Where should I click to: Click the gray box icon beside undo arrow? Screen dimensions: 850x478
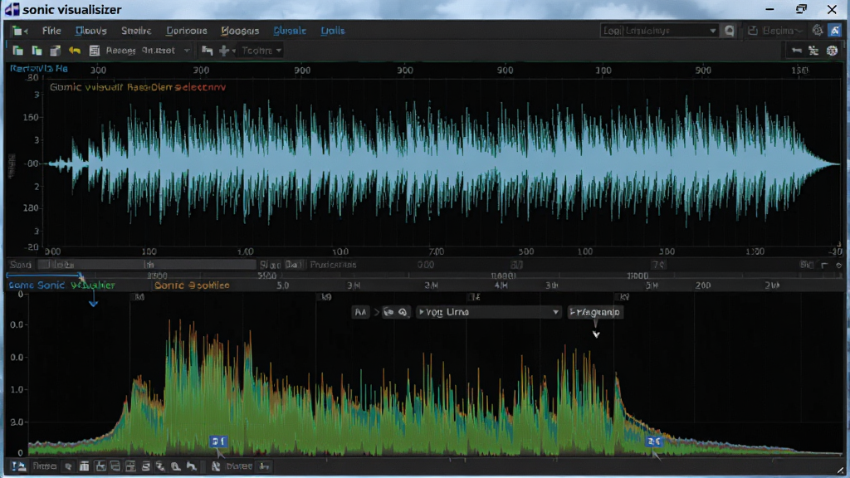point(56,51)
